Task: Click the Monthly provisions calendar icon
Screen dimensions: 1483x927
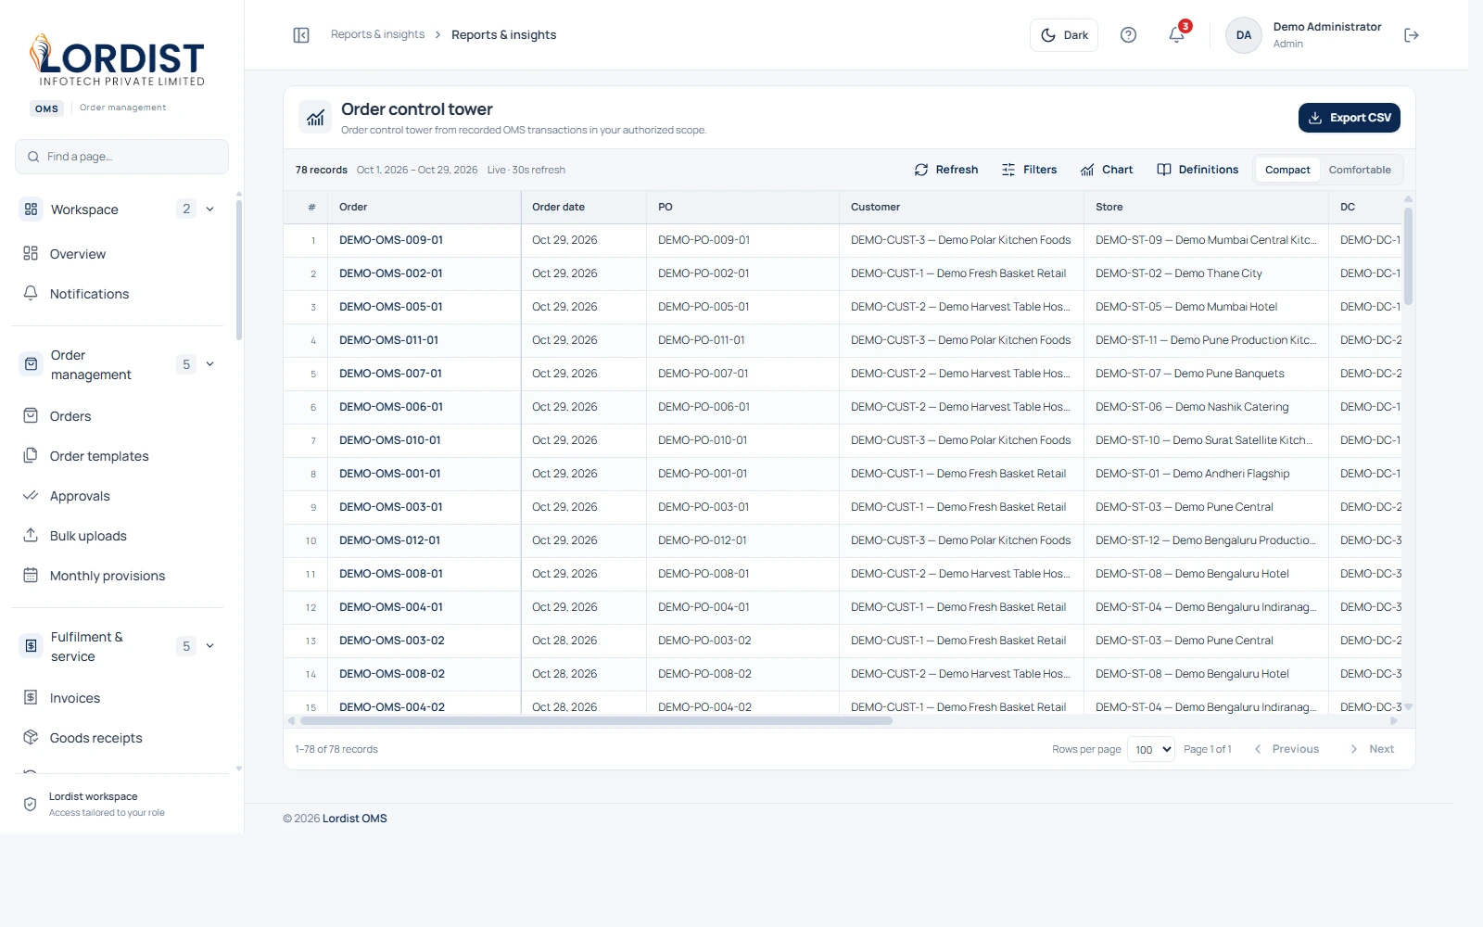Action: click(x=31, y=575)
